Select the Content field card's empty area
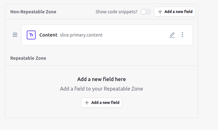The width and height of the screenshot is (218, 130). pyautogui.click(x=135, y=35)
